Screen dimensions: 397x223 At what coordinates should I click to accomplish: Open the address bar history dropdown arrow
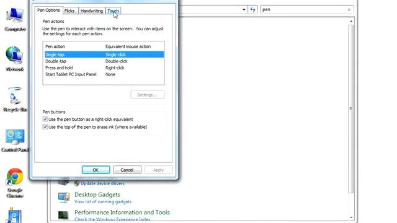pos(244,10)
